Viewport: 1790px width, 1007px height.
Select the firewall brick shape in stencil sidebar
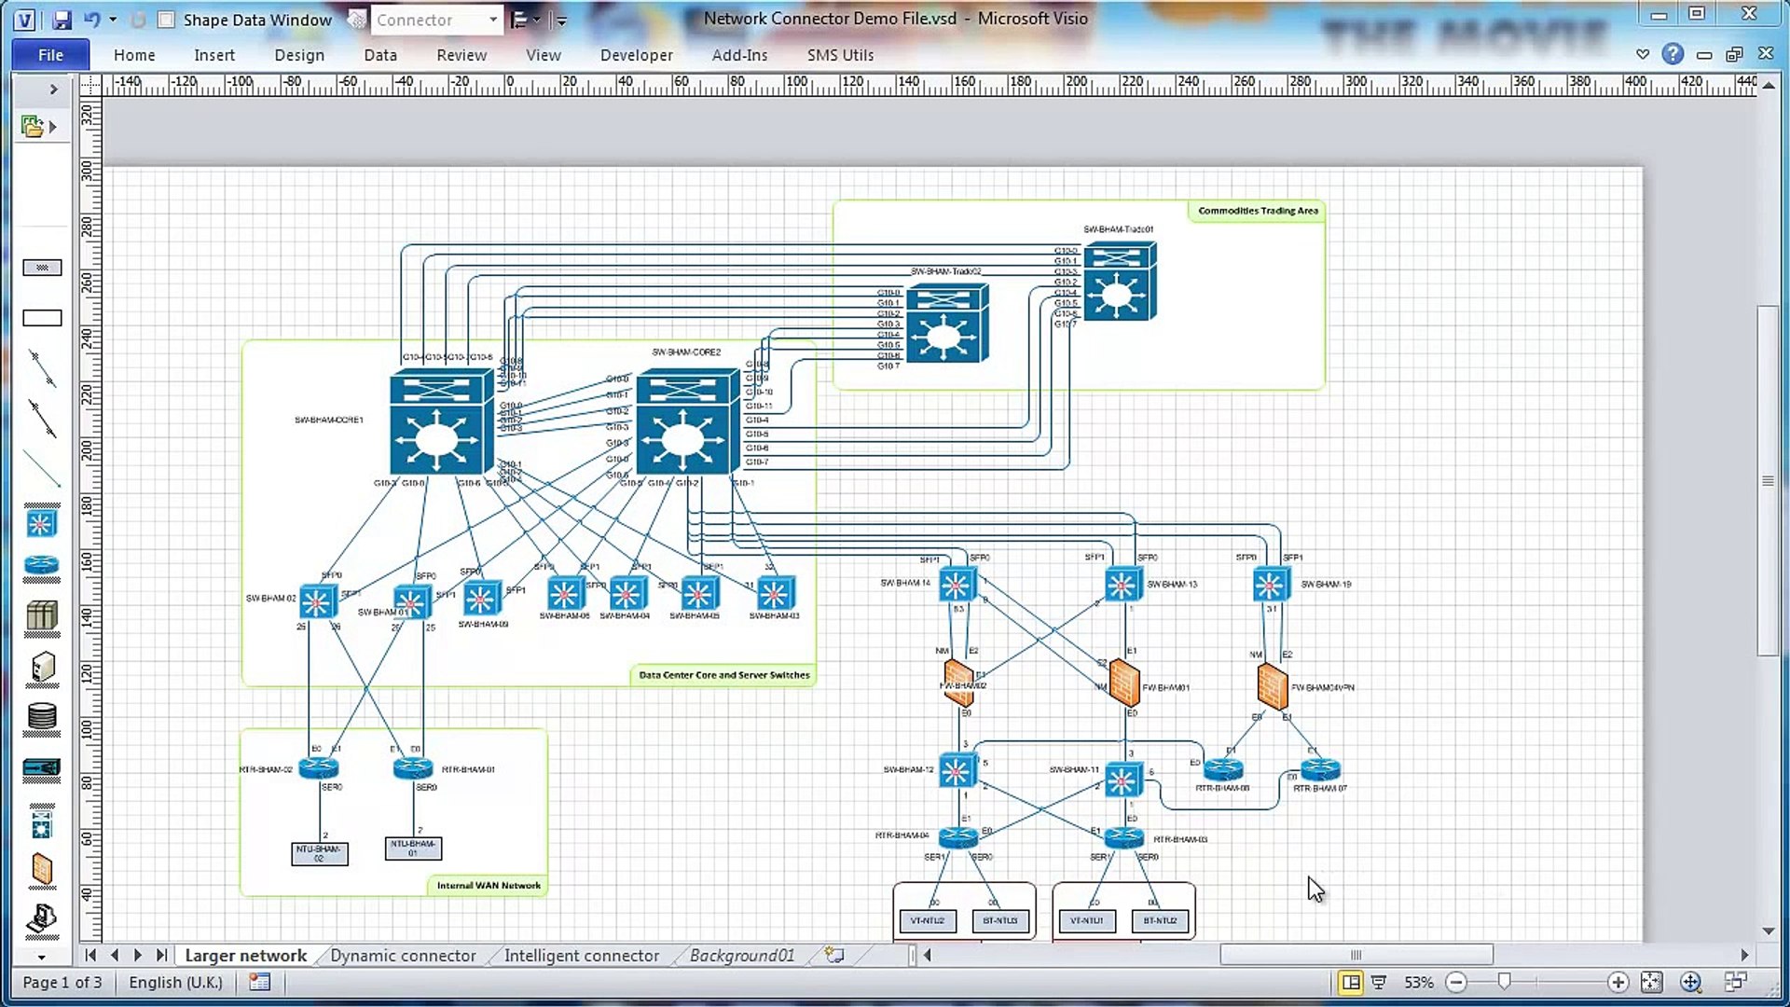pos(42,868)
